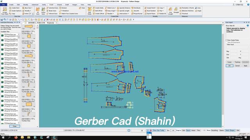This screenshot has width=250, height=140.
Task: Click the Assign Rule Table icon
Action: pyautogui.click(x=5, y=10)
